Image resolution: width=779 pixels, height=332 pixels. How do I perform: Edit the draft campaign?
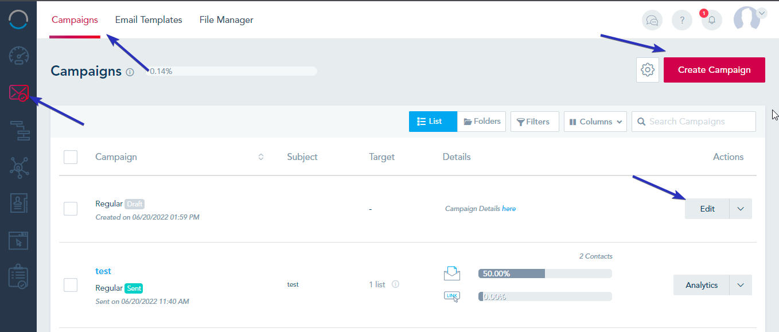point(707,209)
